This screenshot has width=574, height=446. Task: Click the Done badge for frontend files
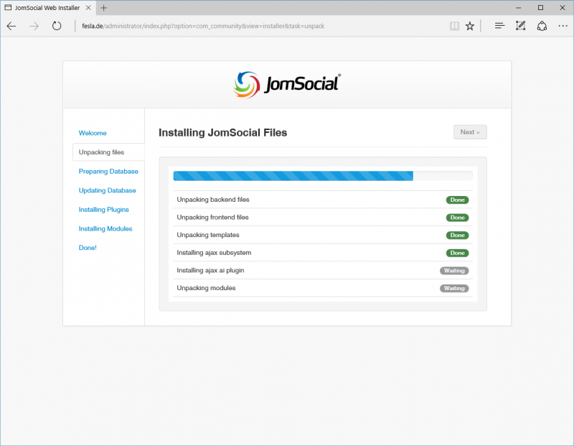(457, 218)
